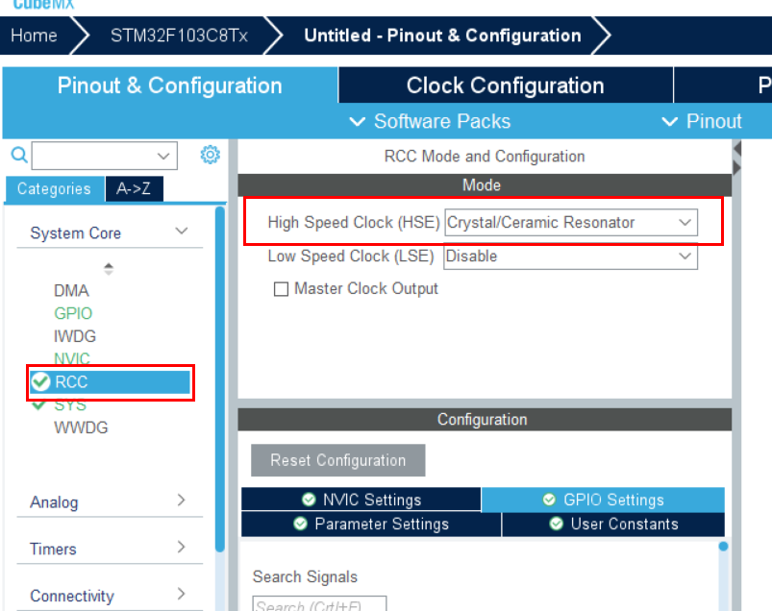Select WWDG in the System Core list

tap(81, 428)
